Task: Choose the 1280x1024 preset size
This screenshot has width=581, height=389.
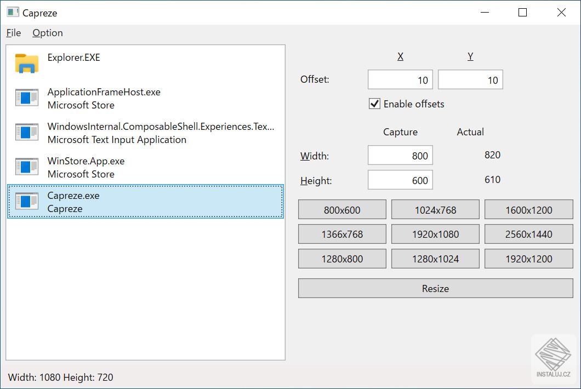Action: click(x=435, y=259)
